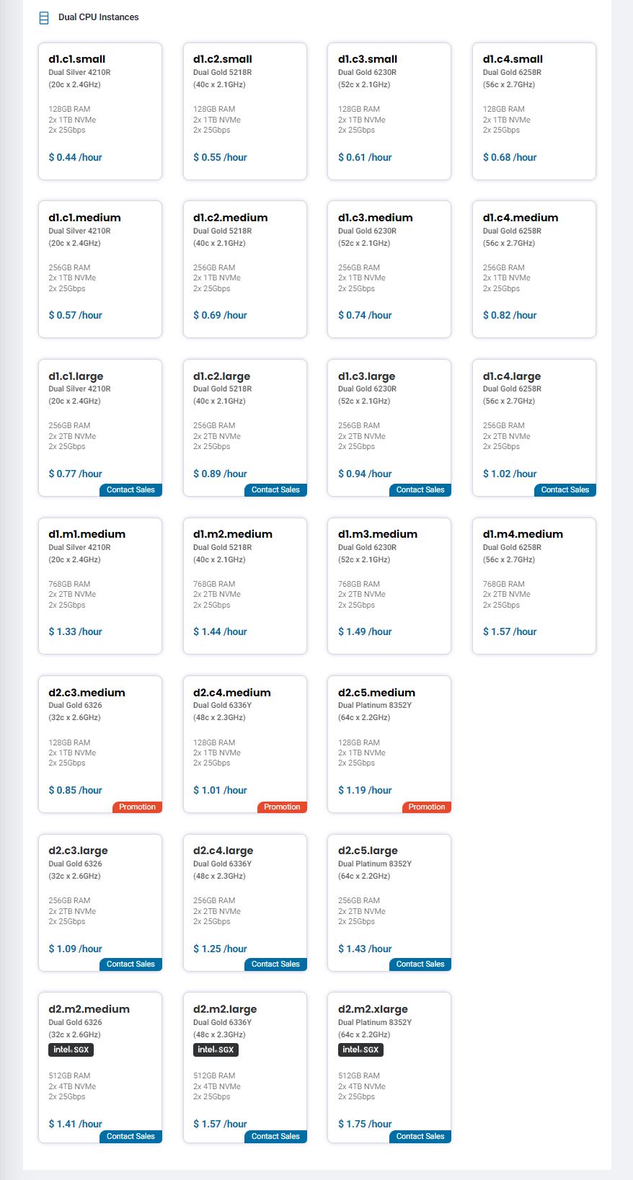The image size is (633, 1180).
Task: Click the $1.41 /hour price on d2.m2.medium
Action: tap(75, 1124)
